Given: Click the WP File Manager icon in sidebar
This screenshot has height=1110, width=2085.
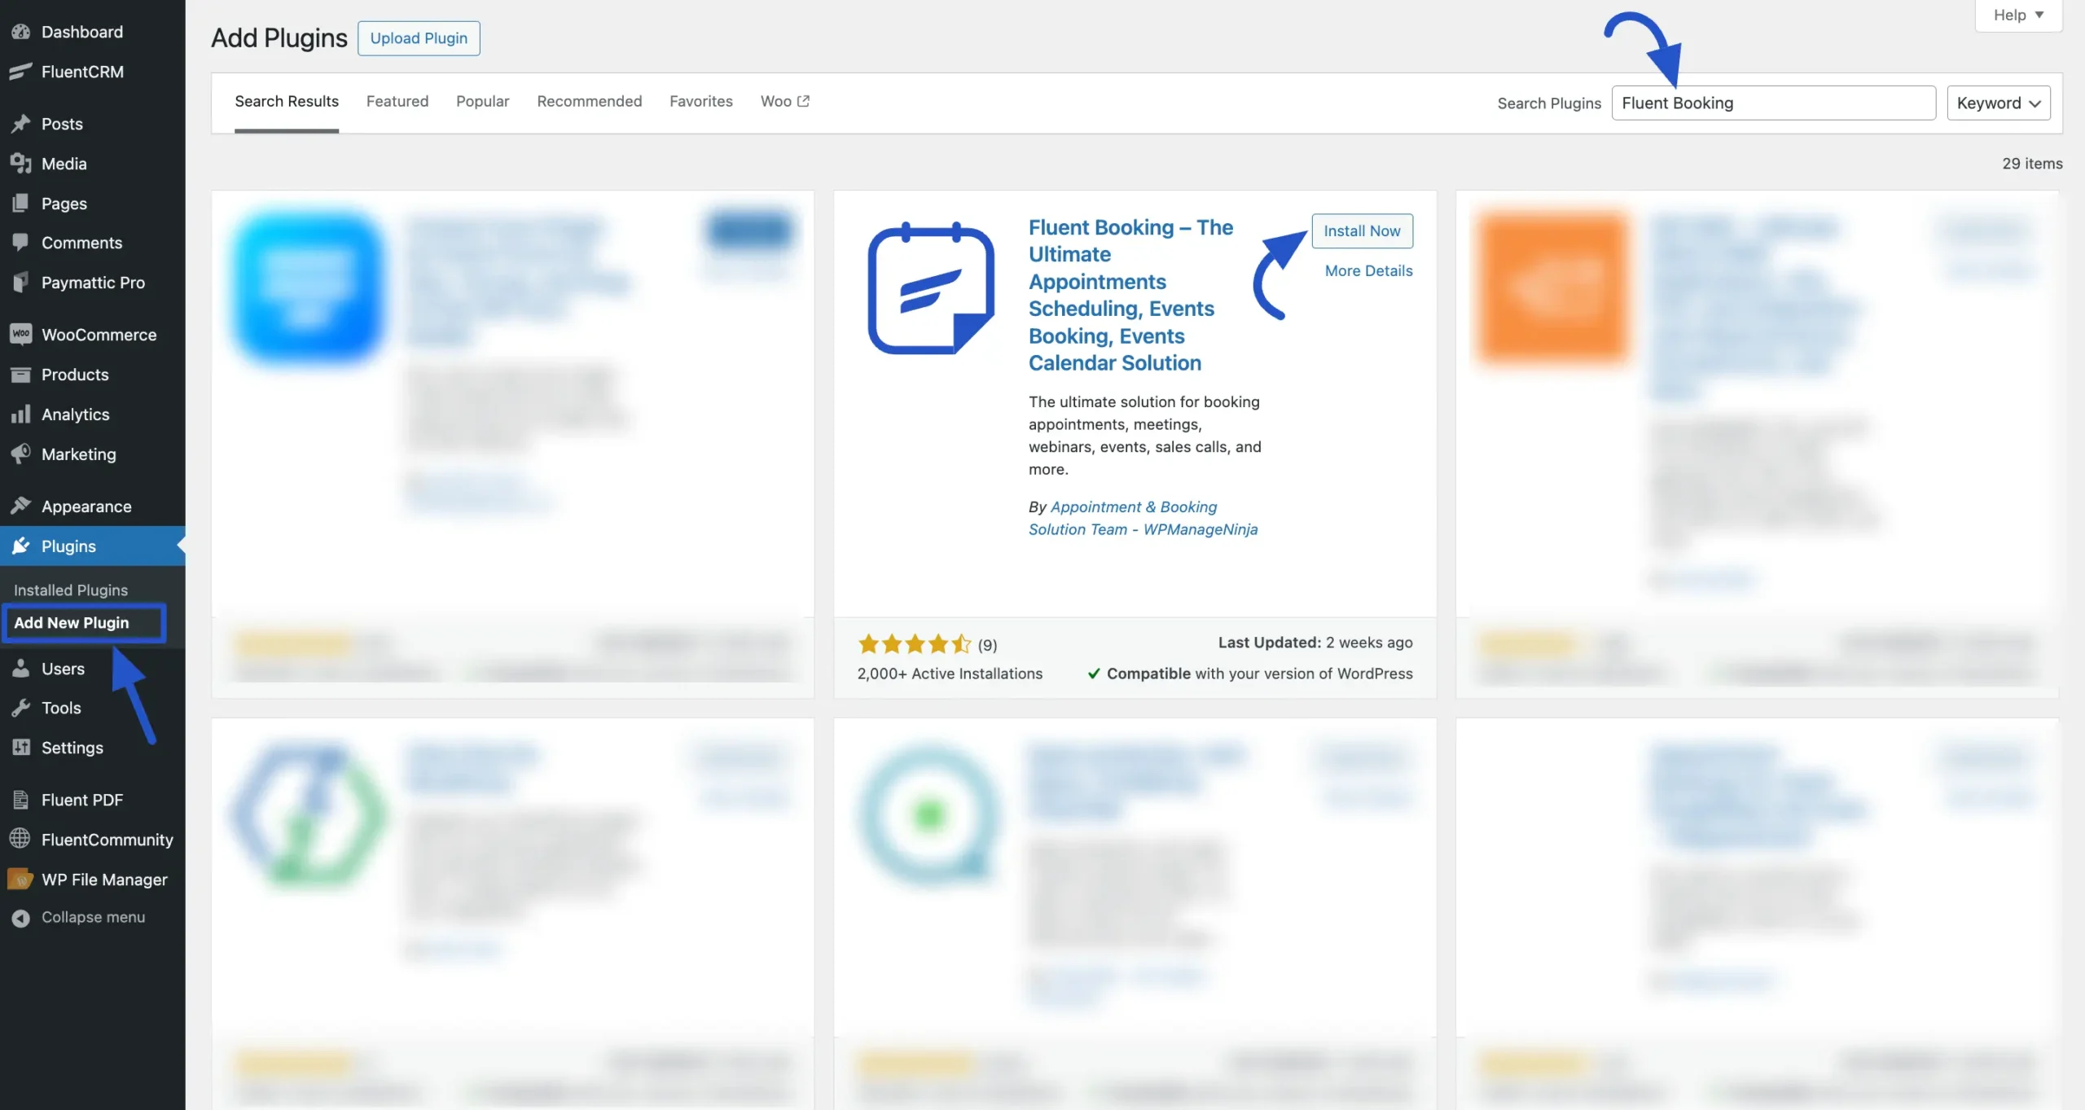Looking at the screenshot, I should coord(20,879).
